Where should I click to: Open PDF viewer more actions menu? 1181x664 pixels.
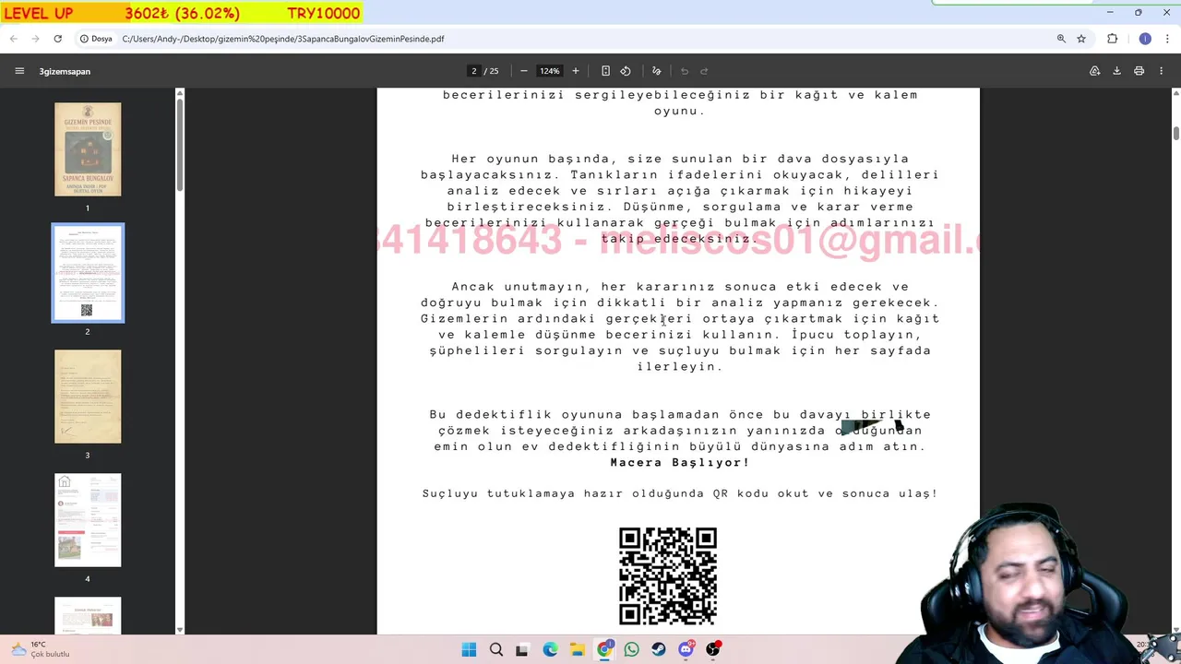pos(1161,71)
